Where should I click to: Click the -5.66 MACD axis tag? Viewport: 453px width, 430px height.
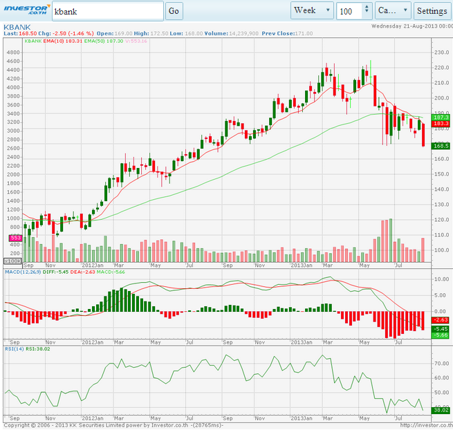click(441, 335)
